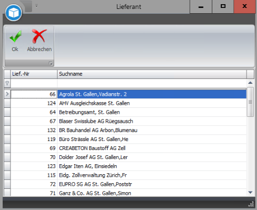Click the scrollbar down arrow
257x210 pixels.
point(250,193)
